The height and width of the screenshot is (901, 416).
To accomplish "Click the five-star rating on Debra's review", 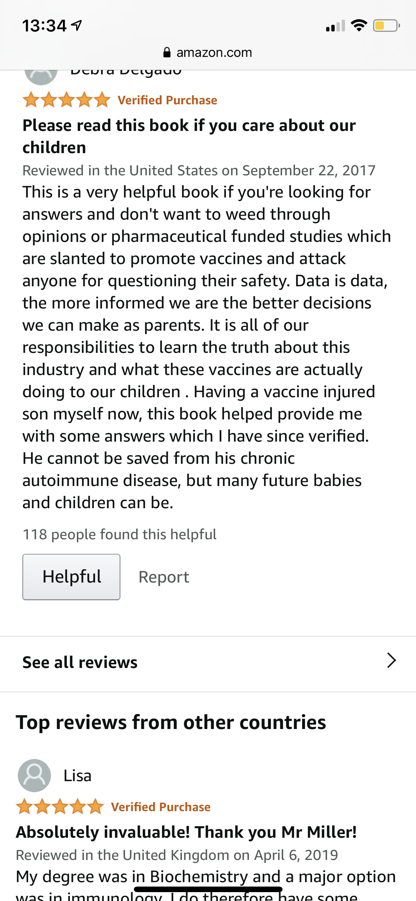I will click(67, 100).
